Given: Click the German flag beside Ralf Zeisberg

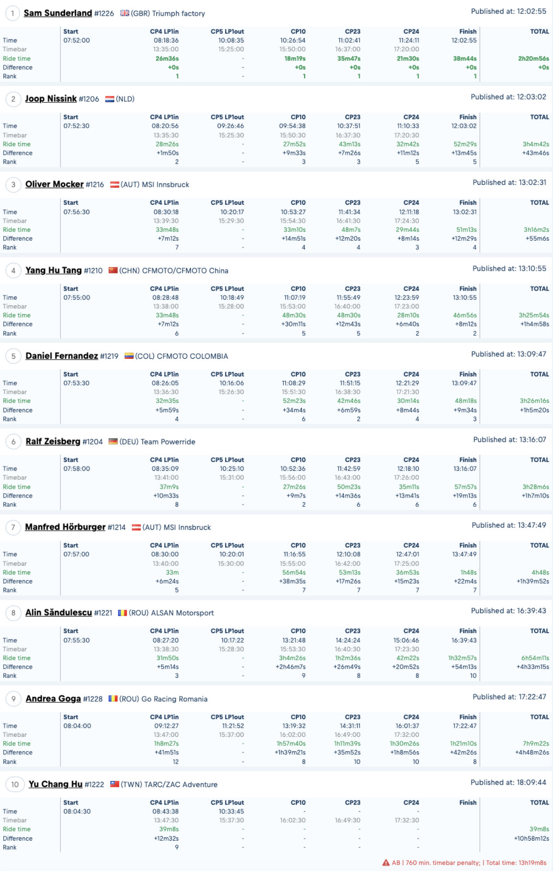Looking at the screenshot, I should tap(113, 442).
